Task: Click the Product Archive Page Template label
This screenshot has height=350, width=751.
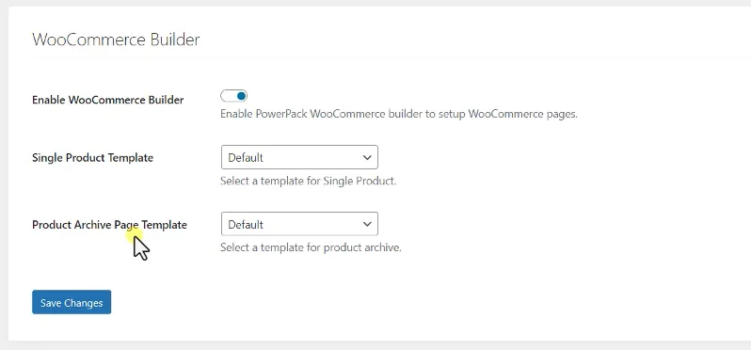Action: point(109,225)
